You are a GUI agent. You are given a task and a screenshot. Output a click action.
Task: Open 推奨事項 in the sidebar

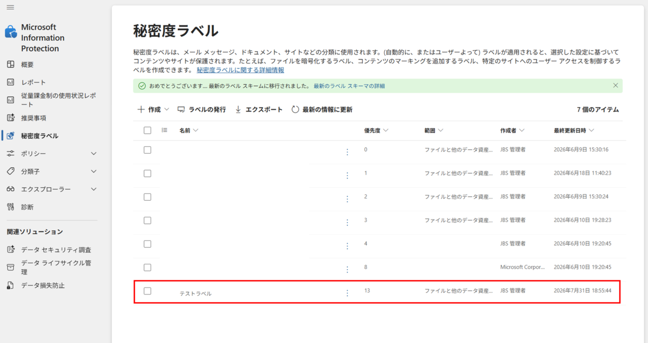pos(33,118)
